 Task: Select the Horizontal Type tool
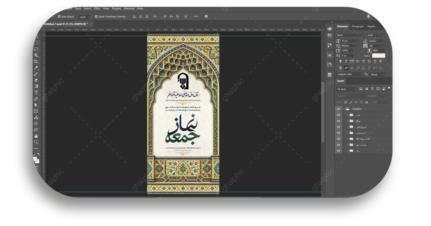point(36,93)
